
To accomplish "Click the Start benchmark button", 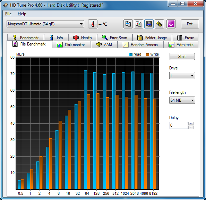I will [182, 57].
